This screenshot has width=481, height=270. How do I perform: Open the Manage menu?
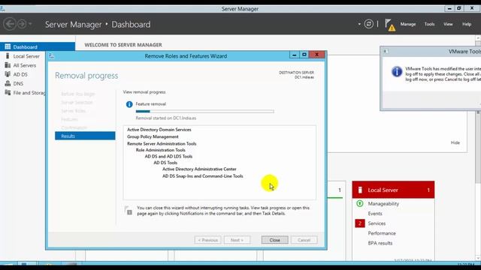[408, 24]
